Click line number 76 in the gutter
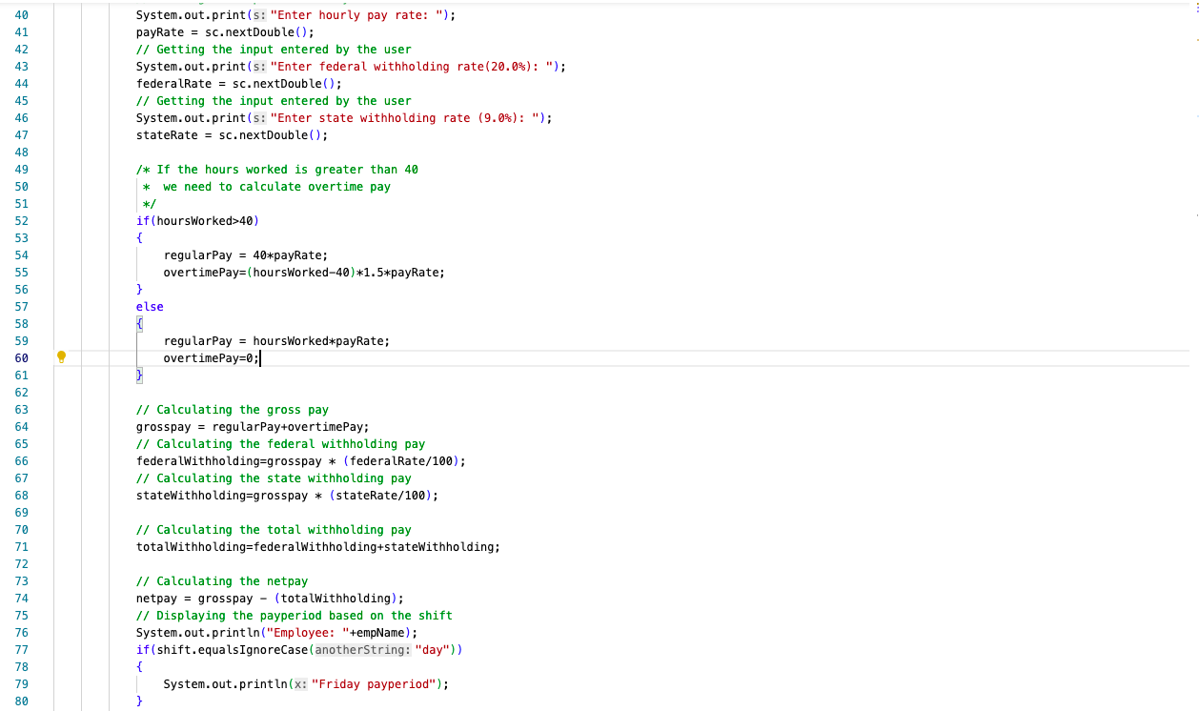 tap(21, 632)
